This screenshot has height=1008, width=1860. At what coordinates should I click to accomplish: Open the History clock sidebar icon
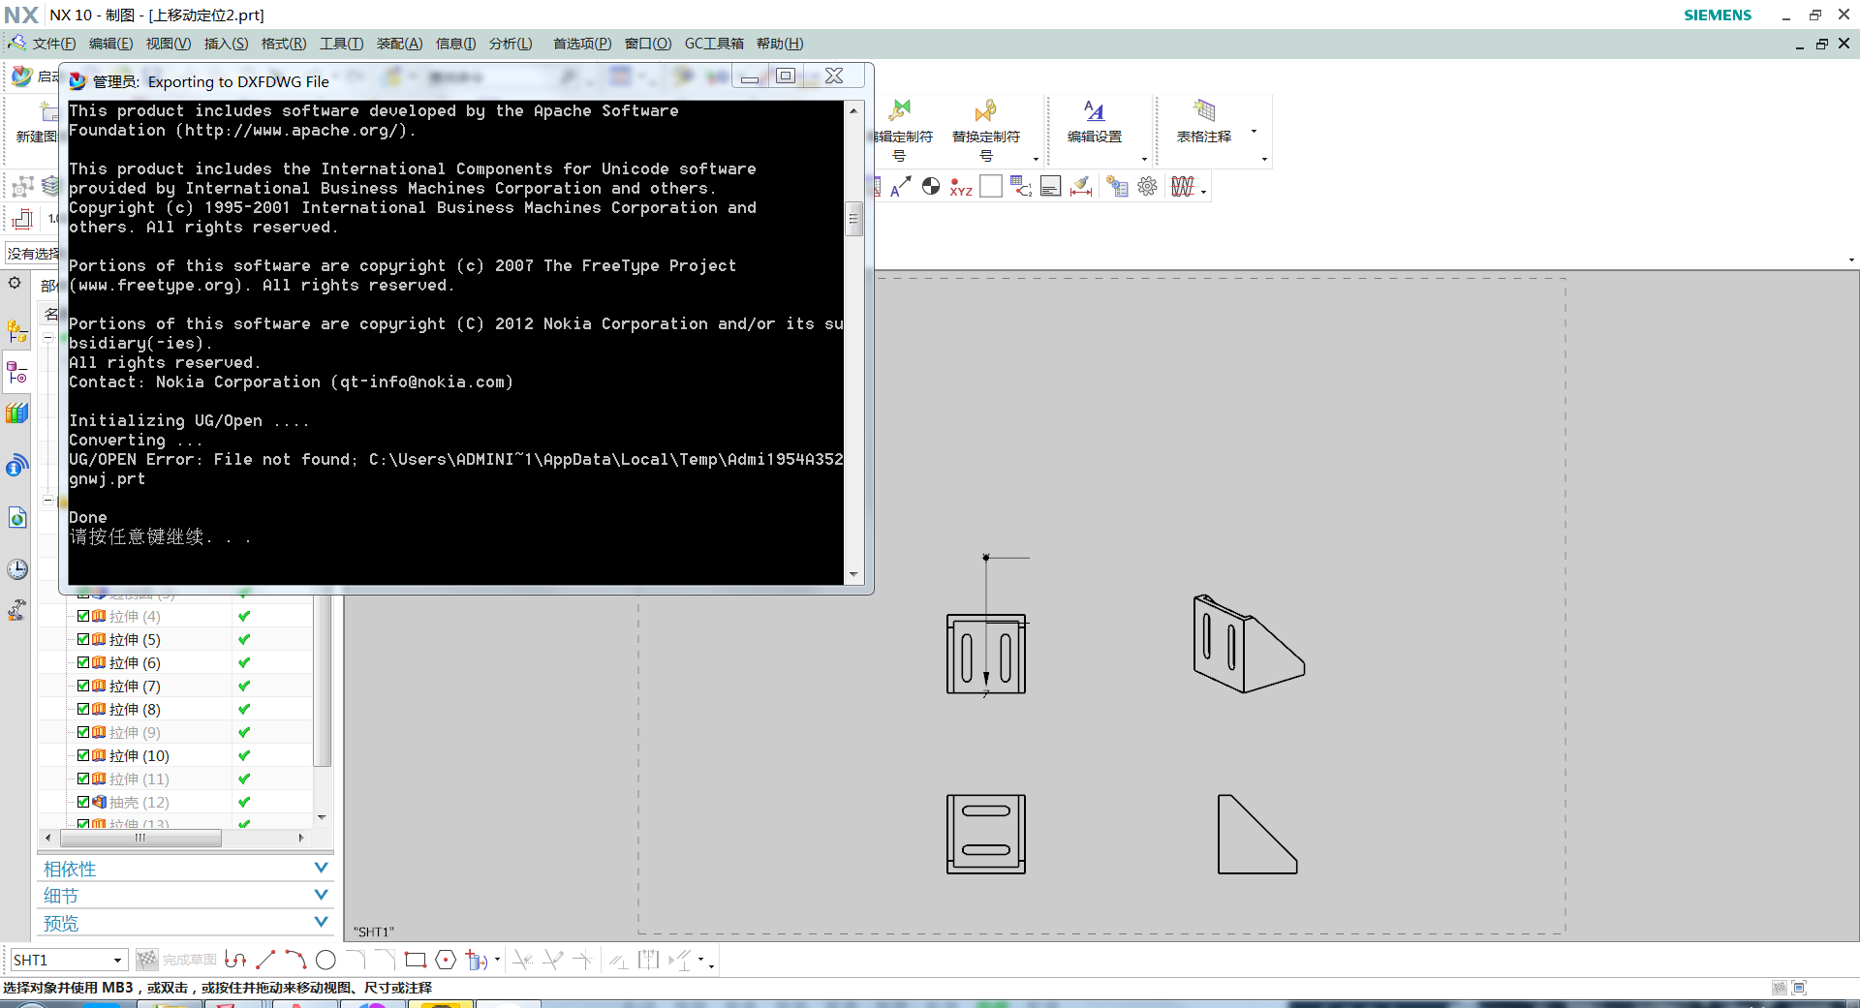[x=17, y=569]
